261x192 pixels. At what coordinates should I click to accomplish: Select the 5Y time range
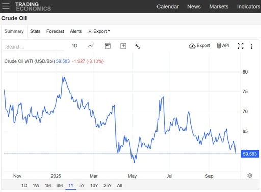point(82,185)
